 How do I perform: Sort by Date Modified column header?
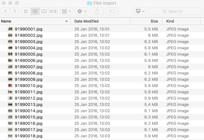pos(101,21)
